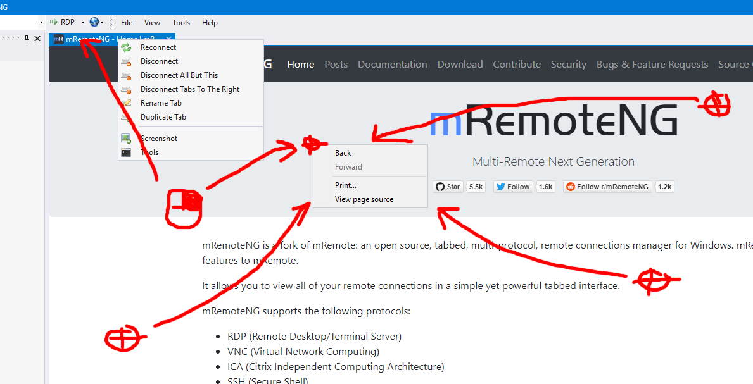Open the Help menu
The width and height of the screenshot is (753, 384).
tap(210, 23)
